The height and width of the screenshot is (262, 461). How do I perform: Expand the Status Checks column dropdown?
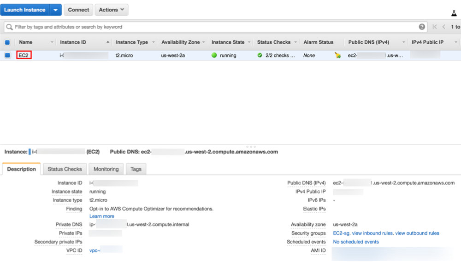point(296,42)
